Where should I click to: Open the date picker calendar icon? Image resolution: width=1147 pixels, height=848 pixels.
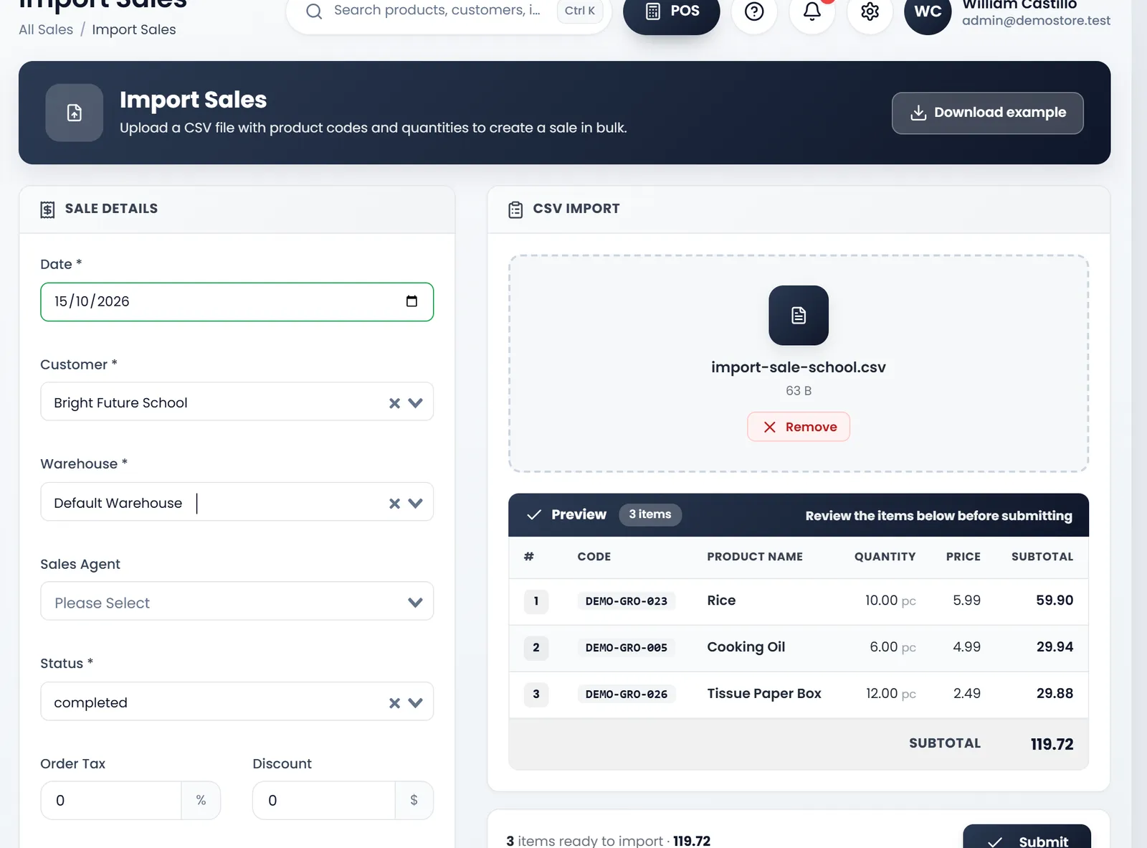click(x=411, y=301)
